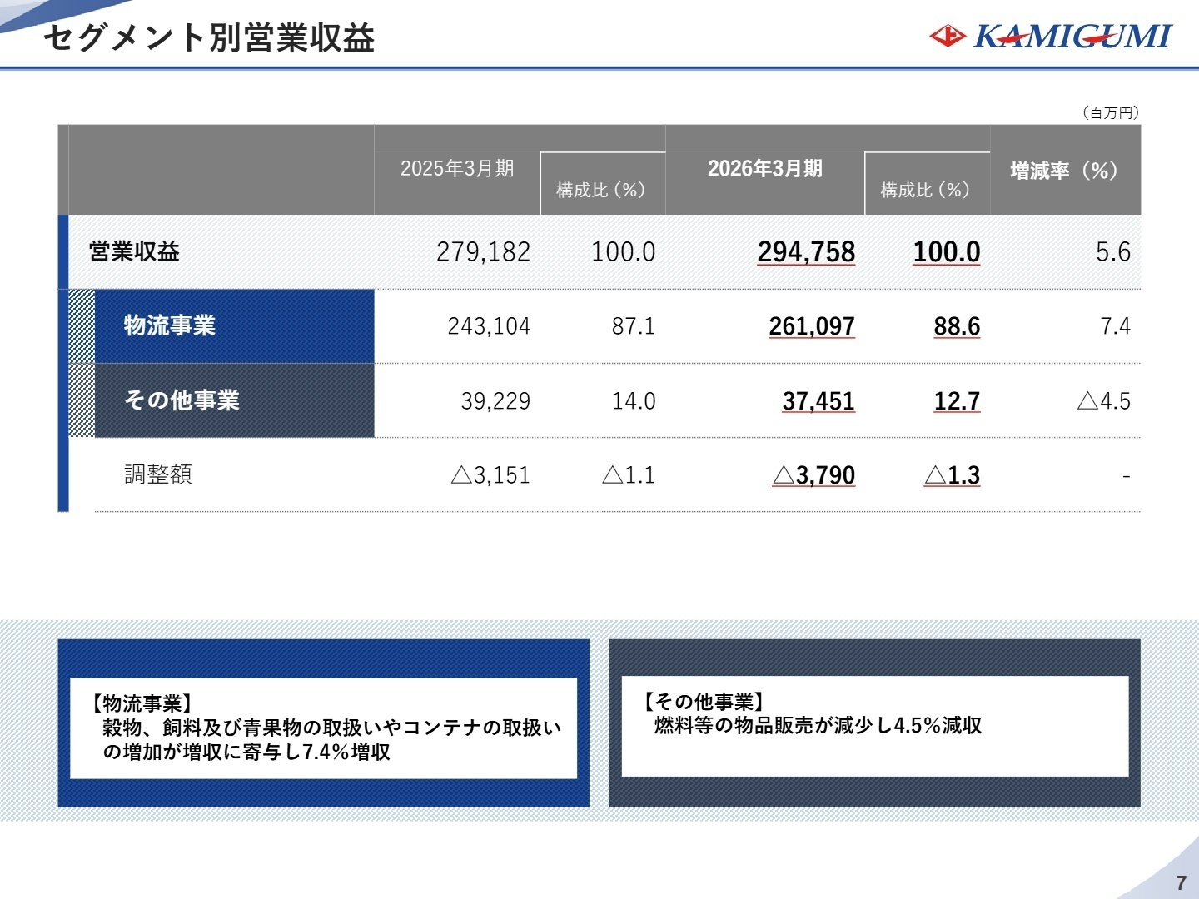Select the 増減率(%) column header
Image resolution: width=1199 pixels, height=899 pixels.
pos(1063,171)
